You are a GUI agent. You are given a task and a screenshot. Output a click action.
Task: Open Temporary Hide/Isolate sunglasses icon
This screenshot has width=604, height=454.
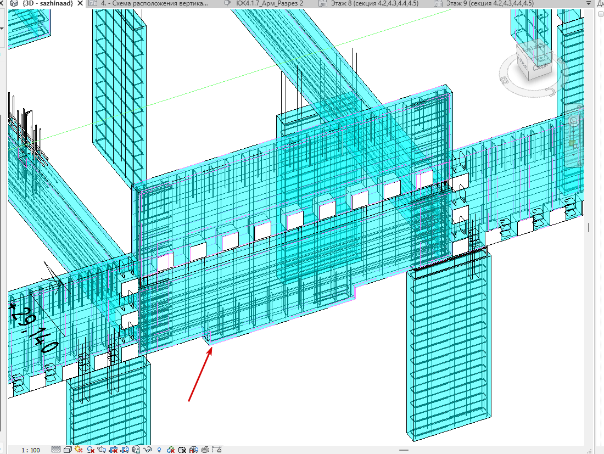(x=148, y=450)
